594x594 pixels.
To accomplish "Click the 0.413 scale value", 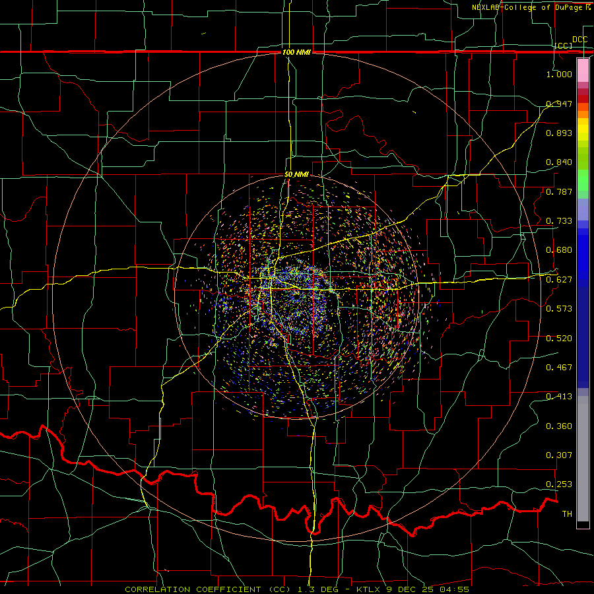I will coord(559,397).
